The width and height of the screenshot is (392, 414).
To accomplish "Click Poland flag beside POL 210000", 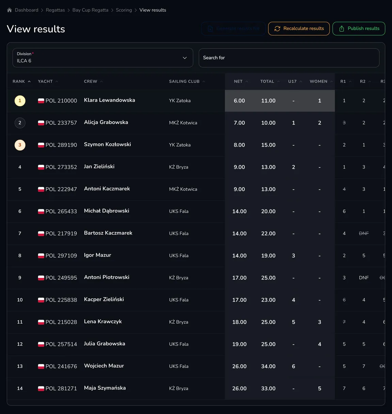I will 41,101.
